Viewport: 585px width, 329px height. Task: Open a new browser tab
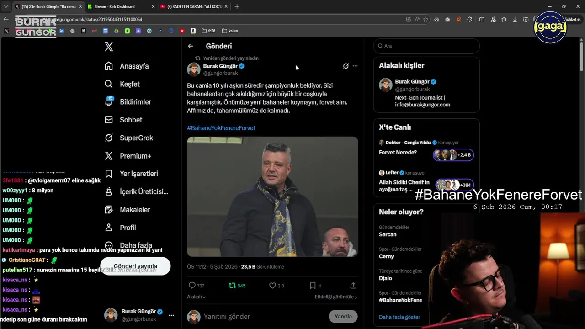[x=237, y=6]
